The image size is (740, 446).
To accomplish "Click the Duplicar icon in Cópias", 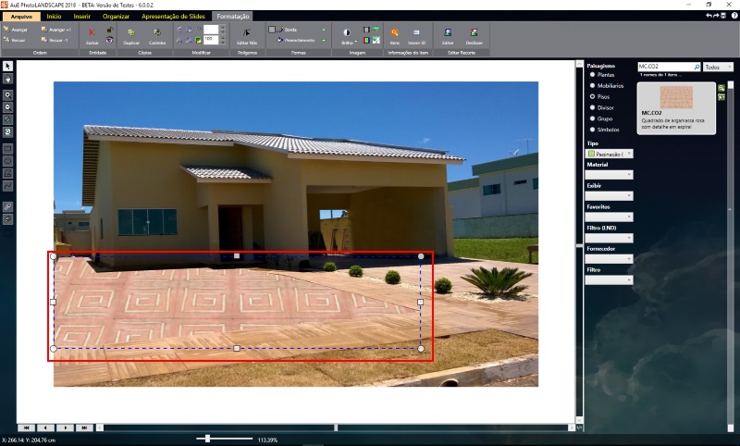I will tap(131, 35).
